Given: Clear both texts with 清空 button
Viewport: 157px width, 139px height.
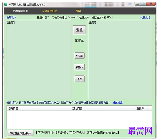Looking at the screenshot, I should coord(80,79).
